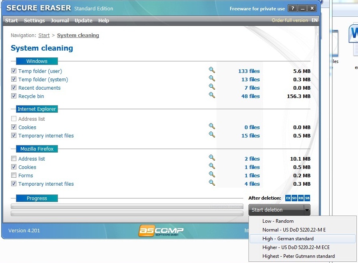
Task: Uncheck Temp folder (system)
Action: 14,79
